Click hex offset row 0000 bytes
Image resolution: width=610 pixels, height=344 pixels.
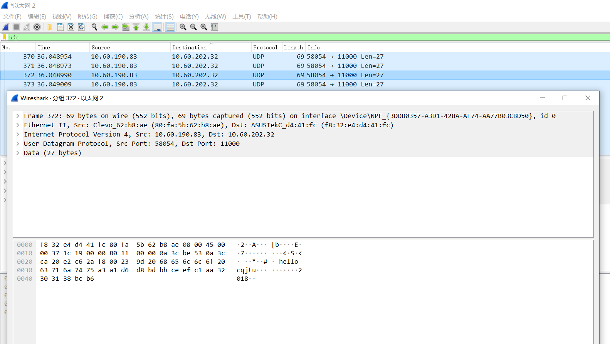tap(133, 245)
